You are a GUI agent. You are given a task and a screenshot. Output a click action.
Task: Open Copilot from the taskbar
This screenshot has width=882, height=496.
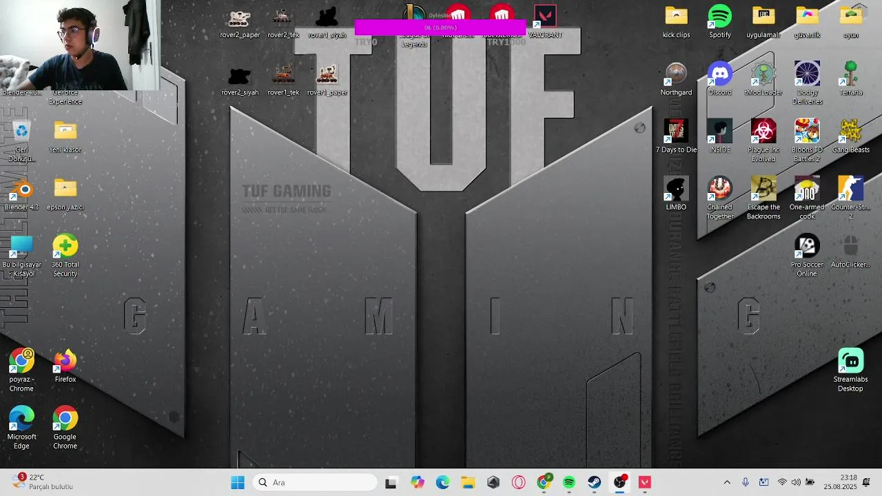[x=418, y=482]
